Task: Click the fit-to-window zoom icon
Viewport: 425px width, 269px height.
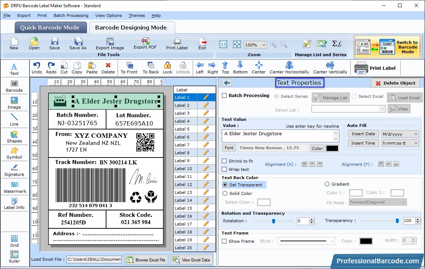Action: pyautogui.click(x=237, y=44)
